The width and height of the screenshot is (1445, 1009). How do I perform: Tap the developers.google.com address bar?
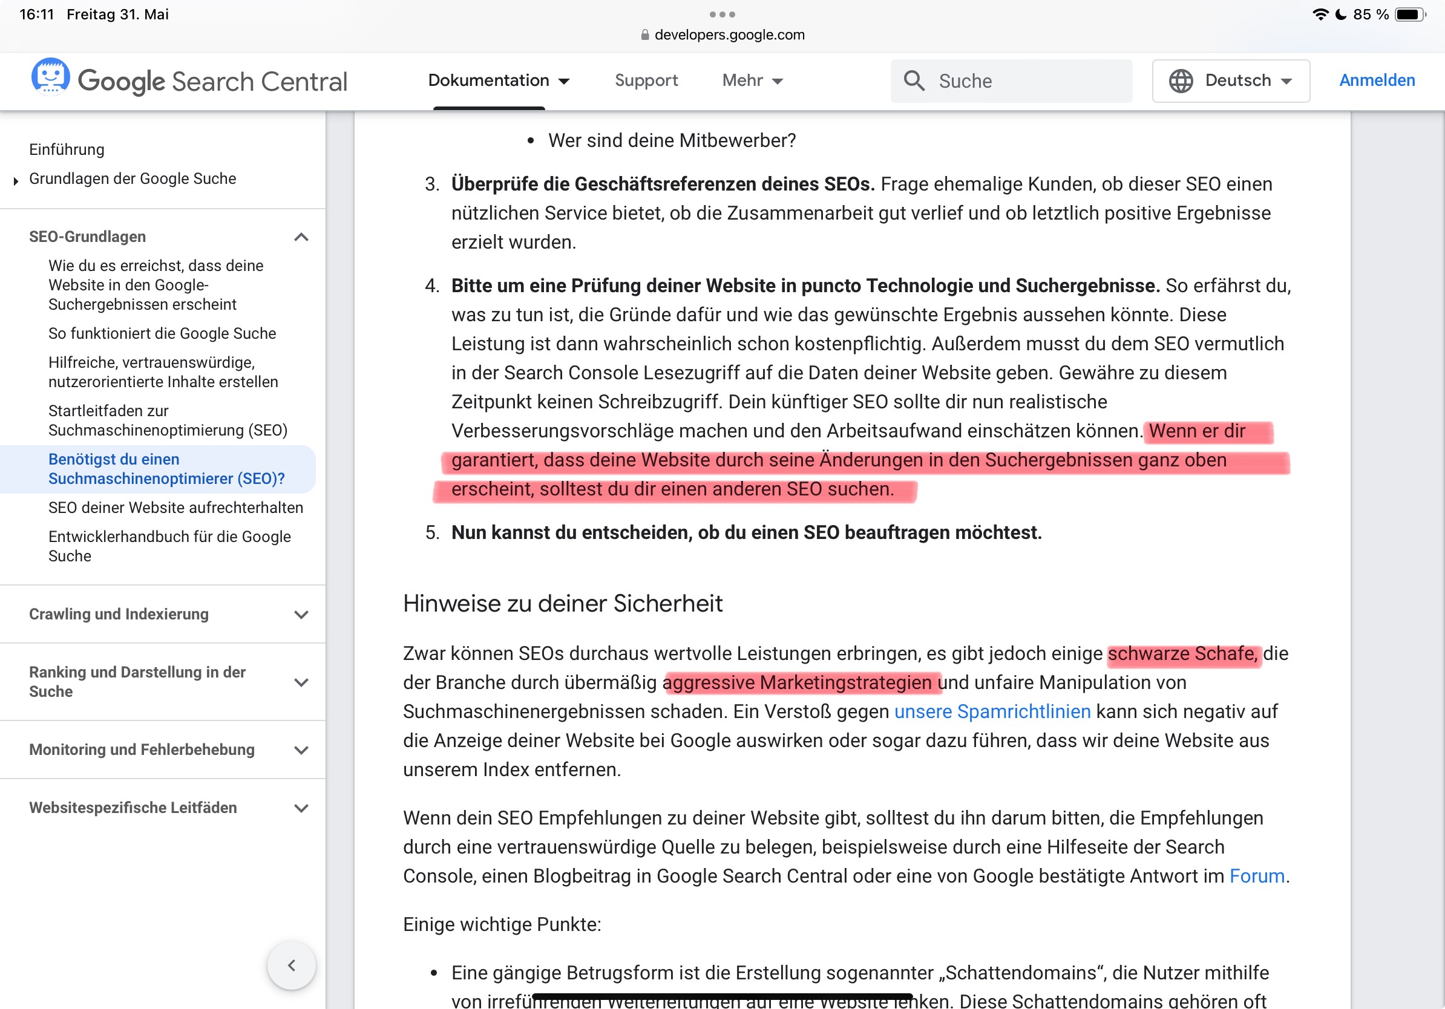[722, 35]
